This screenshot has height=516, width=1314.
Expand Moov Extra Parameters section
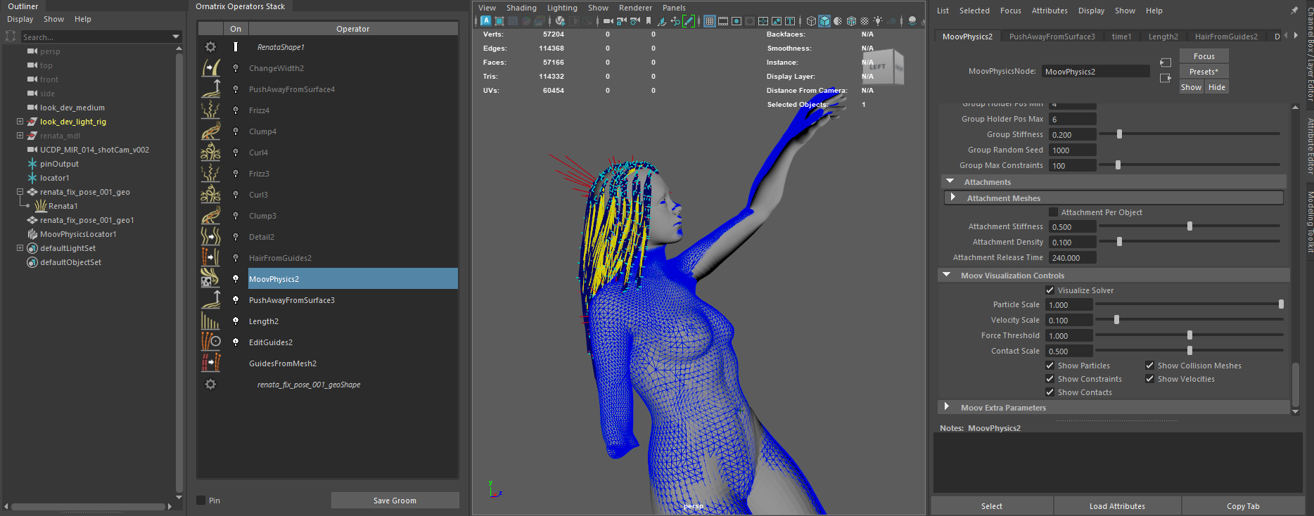coord(947,407)
